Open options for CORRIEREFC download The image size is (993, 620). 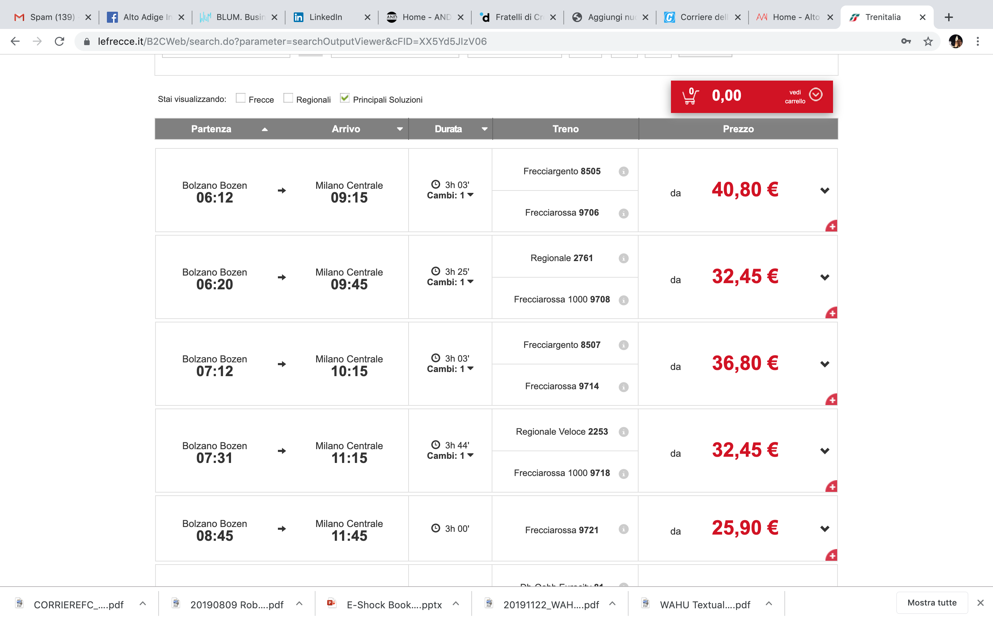(x=142, y=603)
